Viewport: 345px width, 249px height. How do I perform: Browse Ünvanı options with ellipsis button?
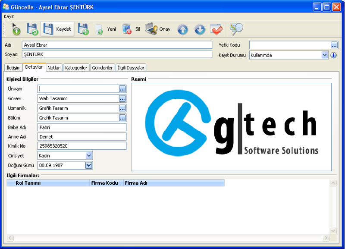pos(122,89)
